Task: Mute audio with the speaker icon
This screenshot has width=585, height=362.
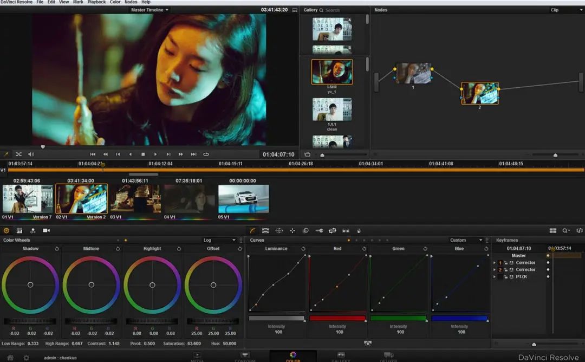Action: click(x=31, y=154)
